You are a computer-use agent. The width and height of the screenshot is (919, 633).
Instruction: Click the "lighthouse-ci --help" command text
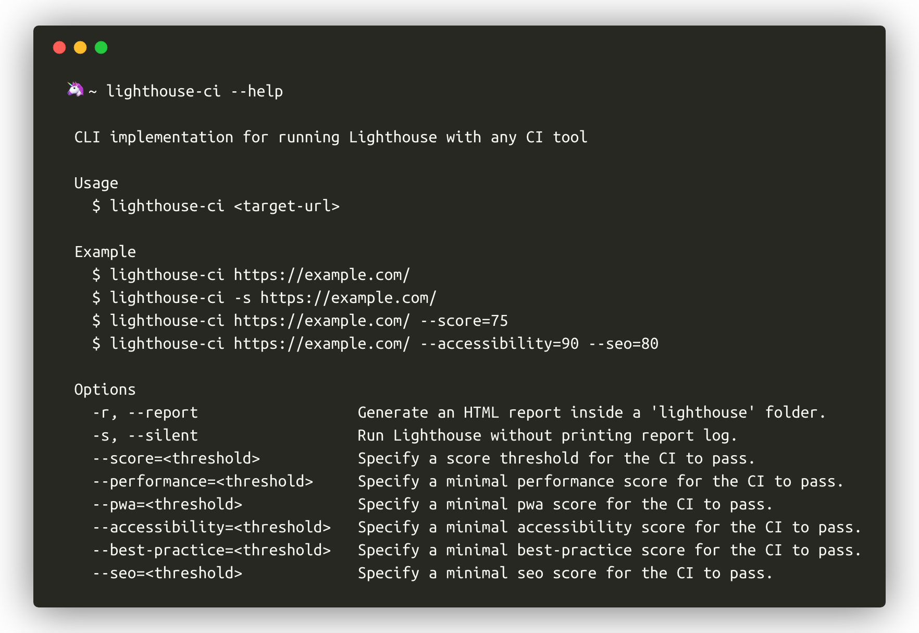pyautogui.click(x=194, y=91)
